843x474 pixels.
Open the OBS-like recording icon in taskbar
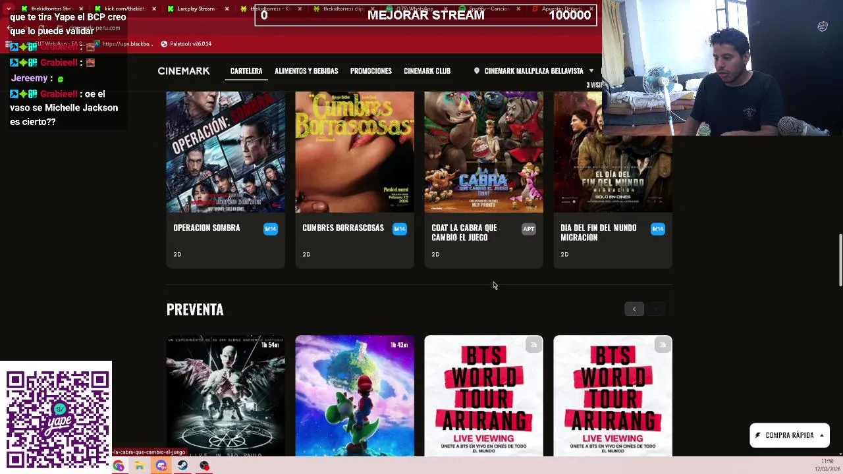[205, 465]
